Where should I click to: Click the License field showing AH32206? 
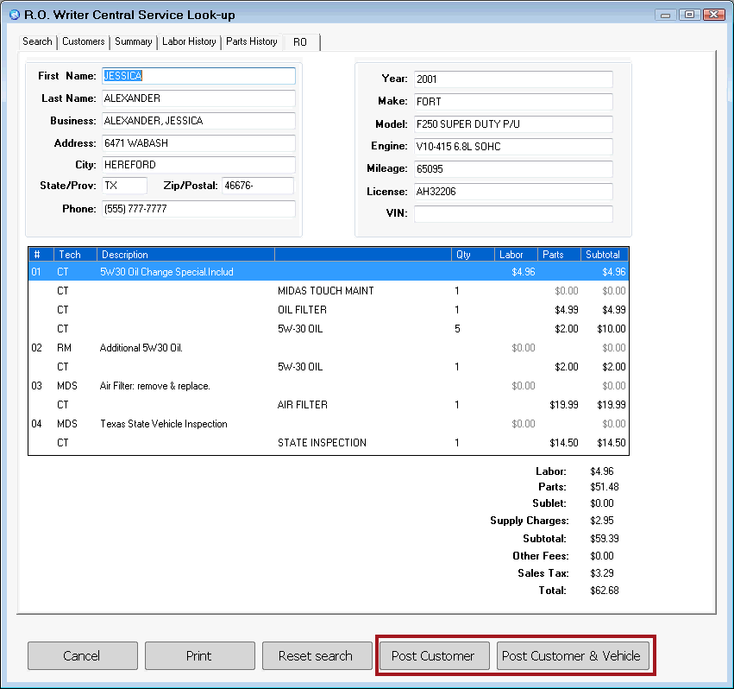[x=512, y=192]
